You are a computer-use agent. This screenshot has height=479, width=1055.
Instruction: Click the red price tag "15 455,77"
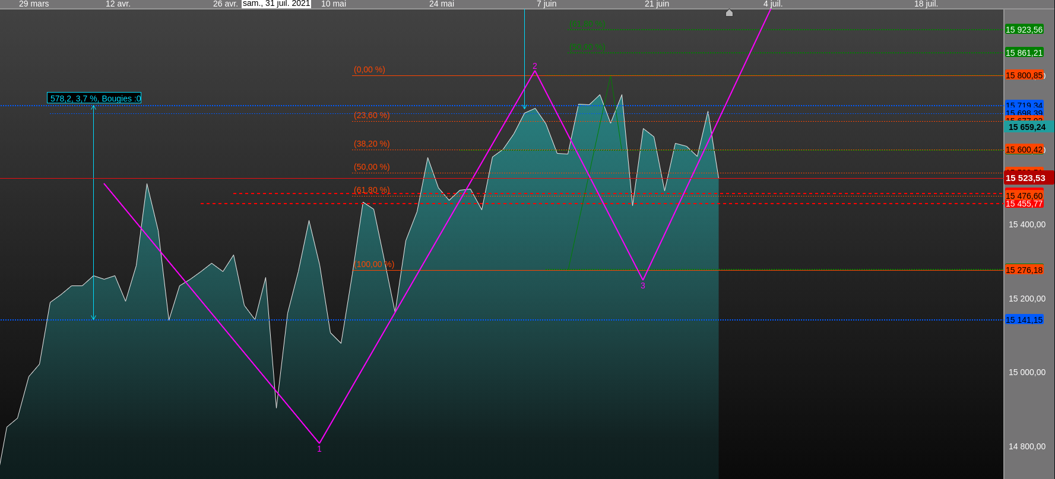coord(1024,204)
